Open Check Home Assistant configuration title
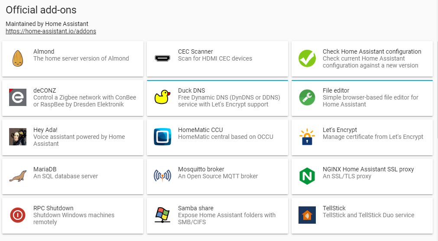The height and width of the screenshot is (241, 438). [x=372, y=51]
